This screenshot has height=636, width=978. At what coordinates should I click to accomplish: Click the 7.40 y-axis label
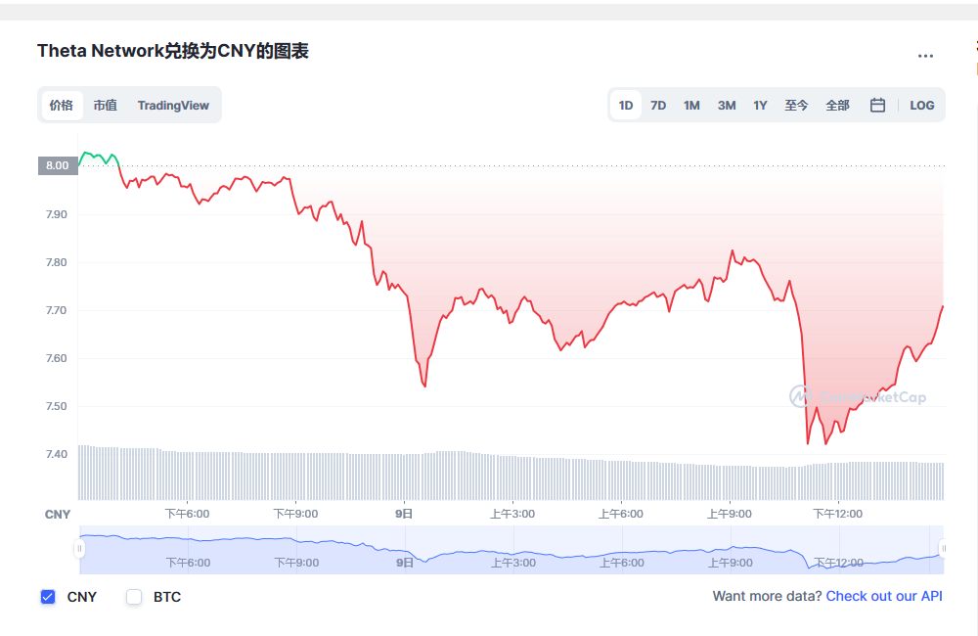56,454
